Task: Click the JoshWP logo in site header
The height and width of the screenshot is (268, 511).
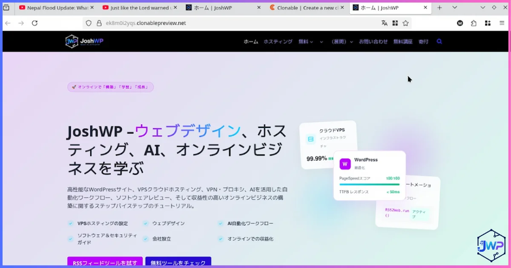Action: pos(84,41)
